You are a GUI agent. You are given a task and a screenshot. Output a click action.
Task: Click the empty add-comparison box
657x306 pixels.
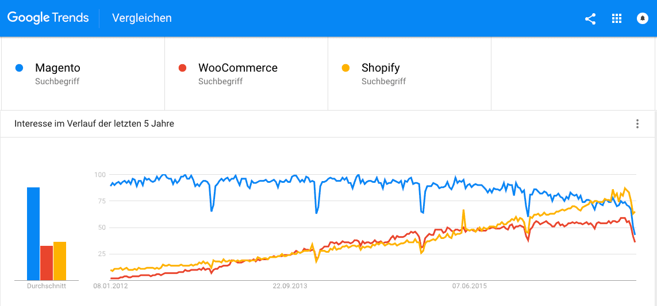click(573, 73)
